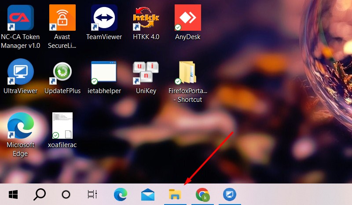Open the Mail app from taskbar

tap(148, 194)
